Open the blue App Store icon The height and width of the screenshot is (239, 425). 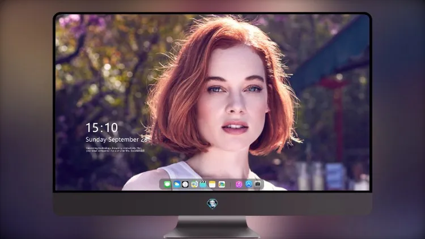pyautogui.click(x=249, y=184)
